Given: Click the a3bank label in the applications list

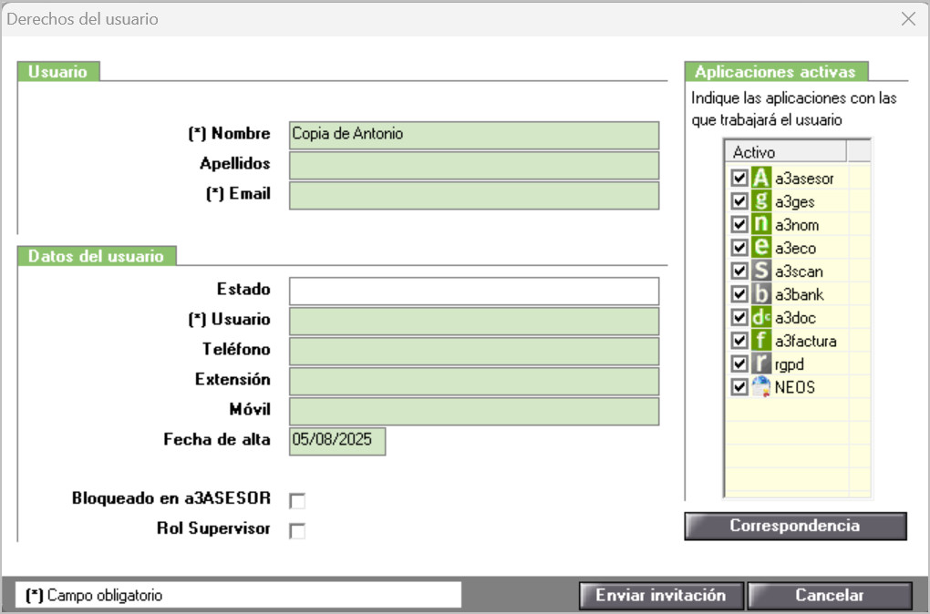Looking at the screenshot, I should [800, 294].
